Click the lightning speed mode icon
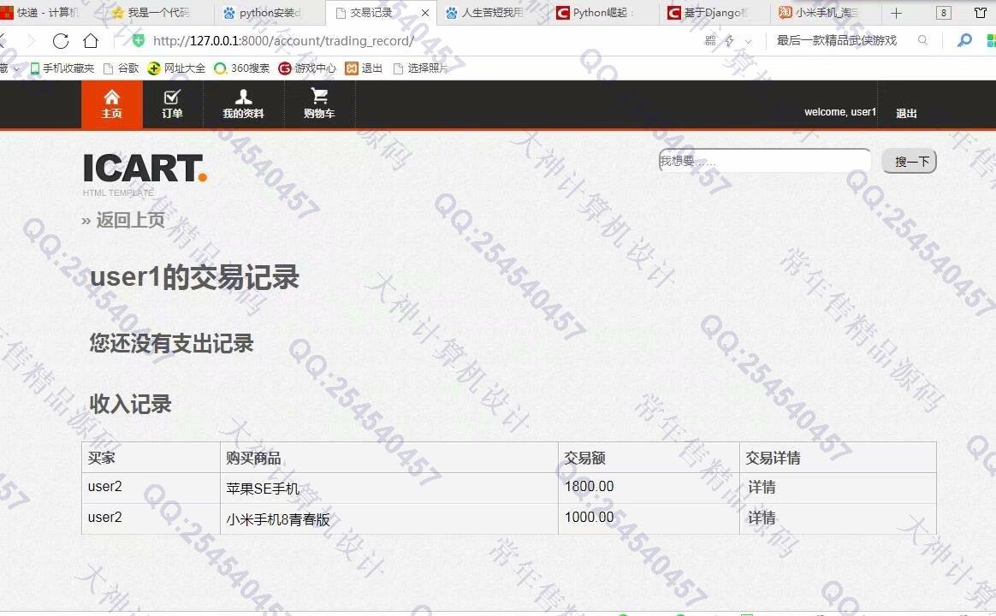Screen dimensions: 996x616 (x=729, y=41)
